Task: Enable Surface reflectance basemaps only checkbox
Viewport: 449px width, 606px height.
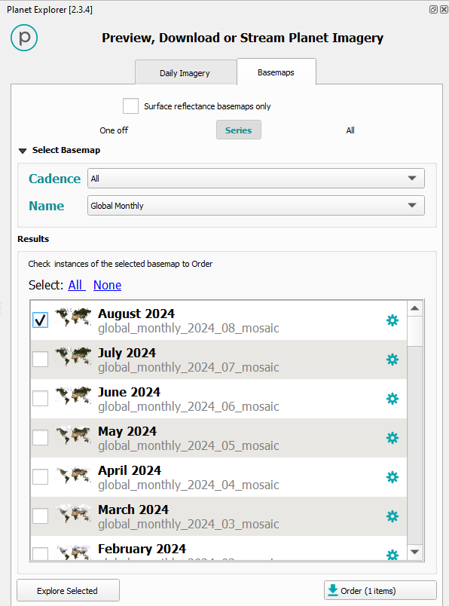Action: pyautogui.click(x=130, y=106)
